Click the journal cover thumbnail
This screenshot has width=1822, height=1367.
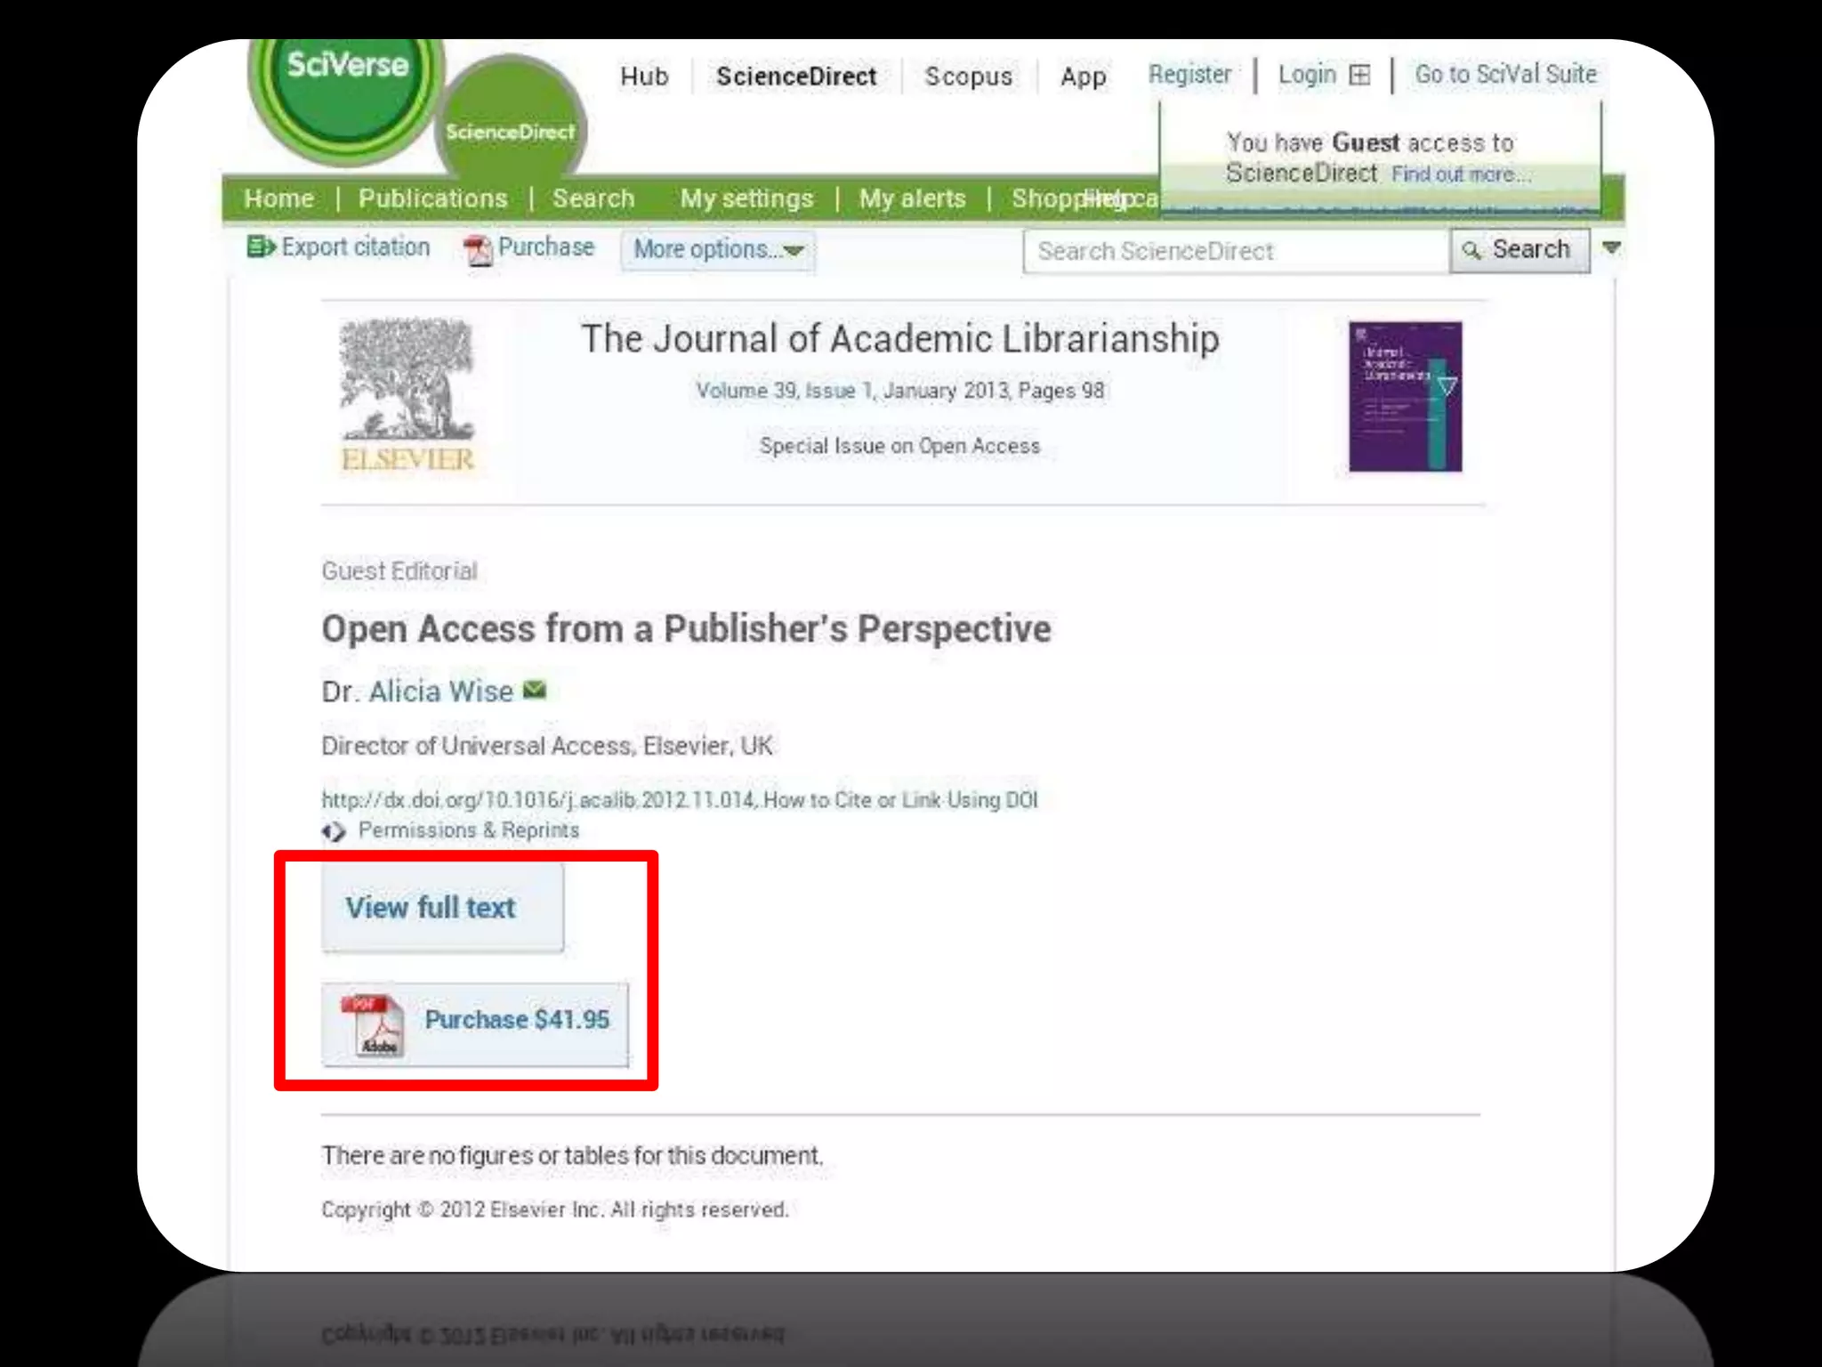click(x=1405, y=396)
